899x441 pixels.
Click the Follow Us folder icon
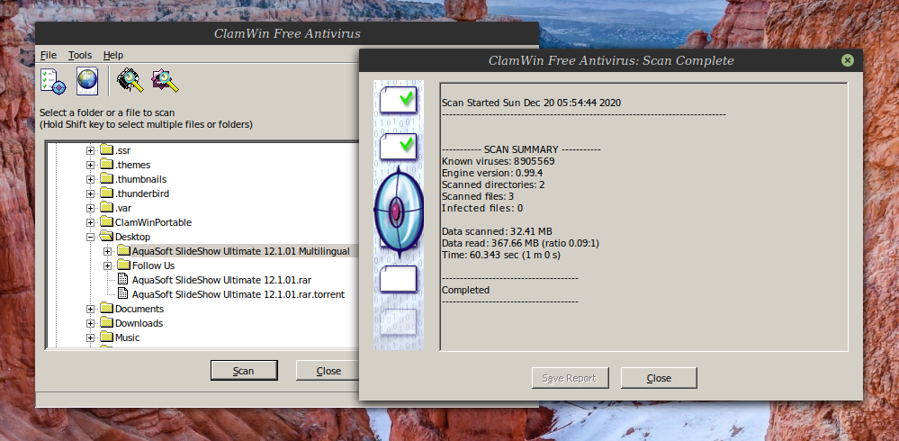[124, 265]
